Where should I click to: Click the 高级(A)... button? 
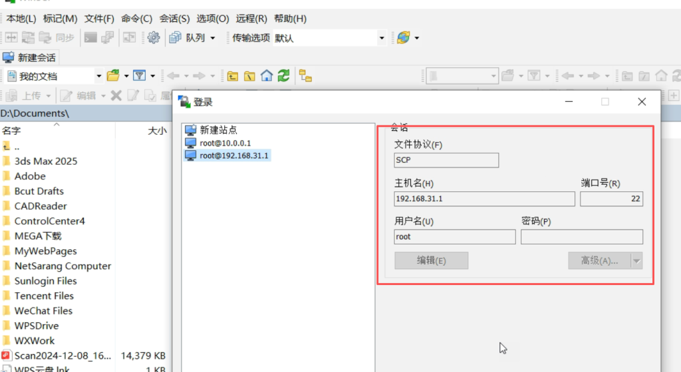pyautogui.click(x=599, y=260)
